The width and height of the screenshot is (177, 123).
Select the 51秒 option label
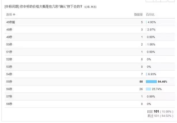(9, 52)
